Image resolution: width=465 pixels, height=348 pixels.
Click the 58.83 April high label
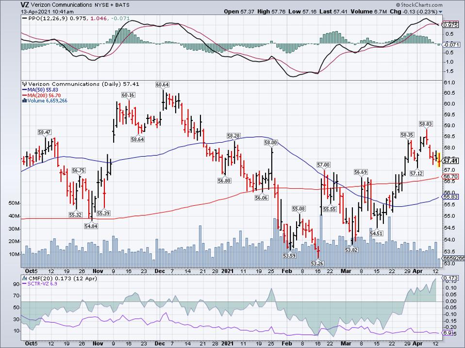tap(426, 124)
